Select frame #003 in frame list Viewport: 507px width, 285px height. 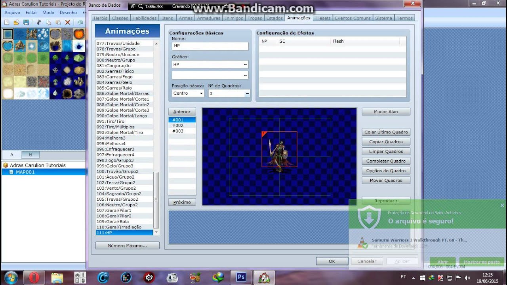click(182, 131)
